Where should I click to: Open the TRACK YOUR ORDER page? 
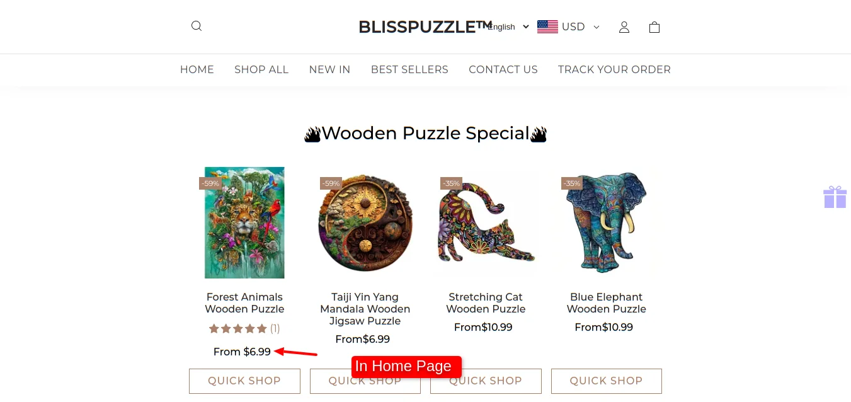(614, 69)
